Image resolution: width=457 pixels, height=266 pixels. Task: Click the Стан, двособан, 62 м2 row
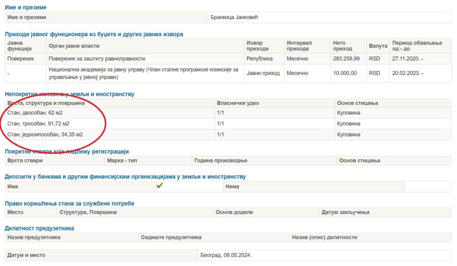pyautogui.click(x=35, y=112)
